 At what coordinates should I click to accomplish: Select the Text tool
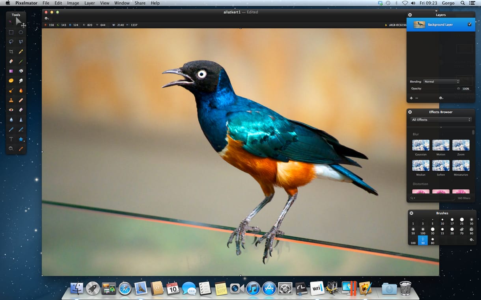(x=11, y=139)
